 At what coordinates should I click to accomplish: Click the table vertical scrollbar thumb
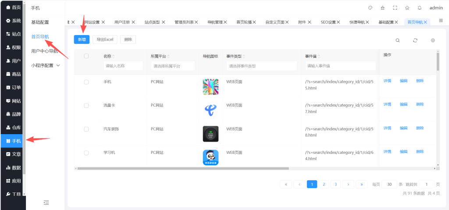pyautogui.click(x=438, y=61)
